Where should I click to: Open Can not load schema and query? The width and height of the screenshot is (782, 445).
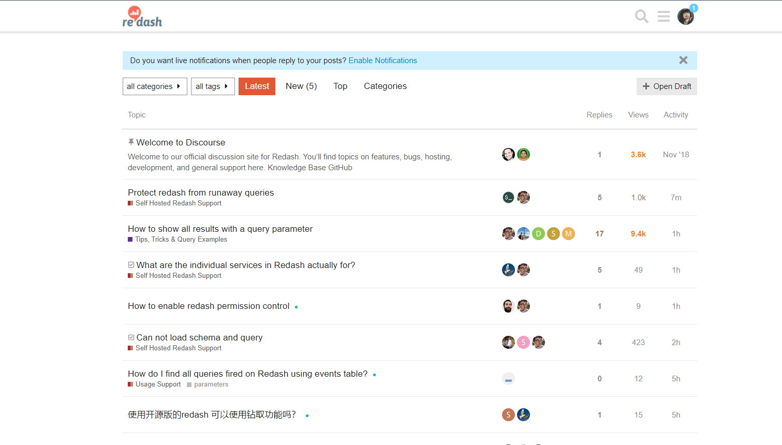pyautogui.click(x=199, y=337)
